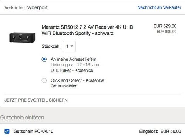Click the quantity dropdown arrow
Screen dimensions: 185x139
click(72, 46)
